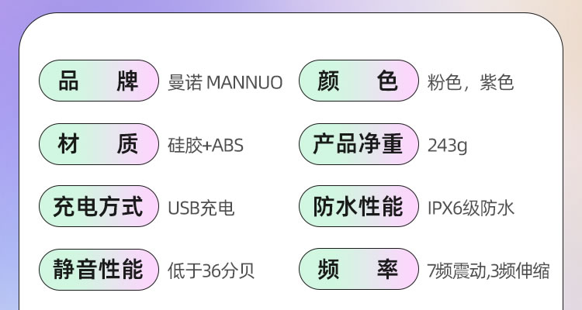Select the 硅胶+ABS material text
582x310 pixels.
206,145
